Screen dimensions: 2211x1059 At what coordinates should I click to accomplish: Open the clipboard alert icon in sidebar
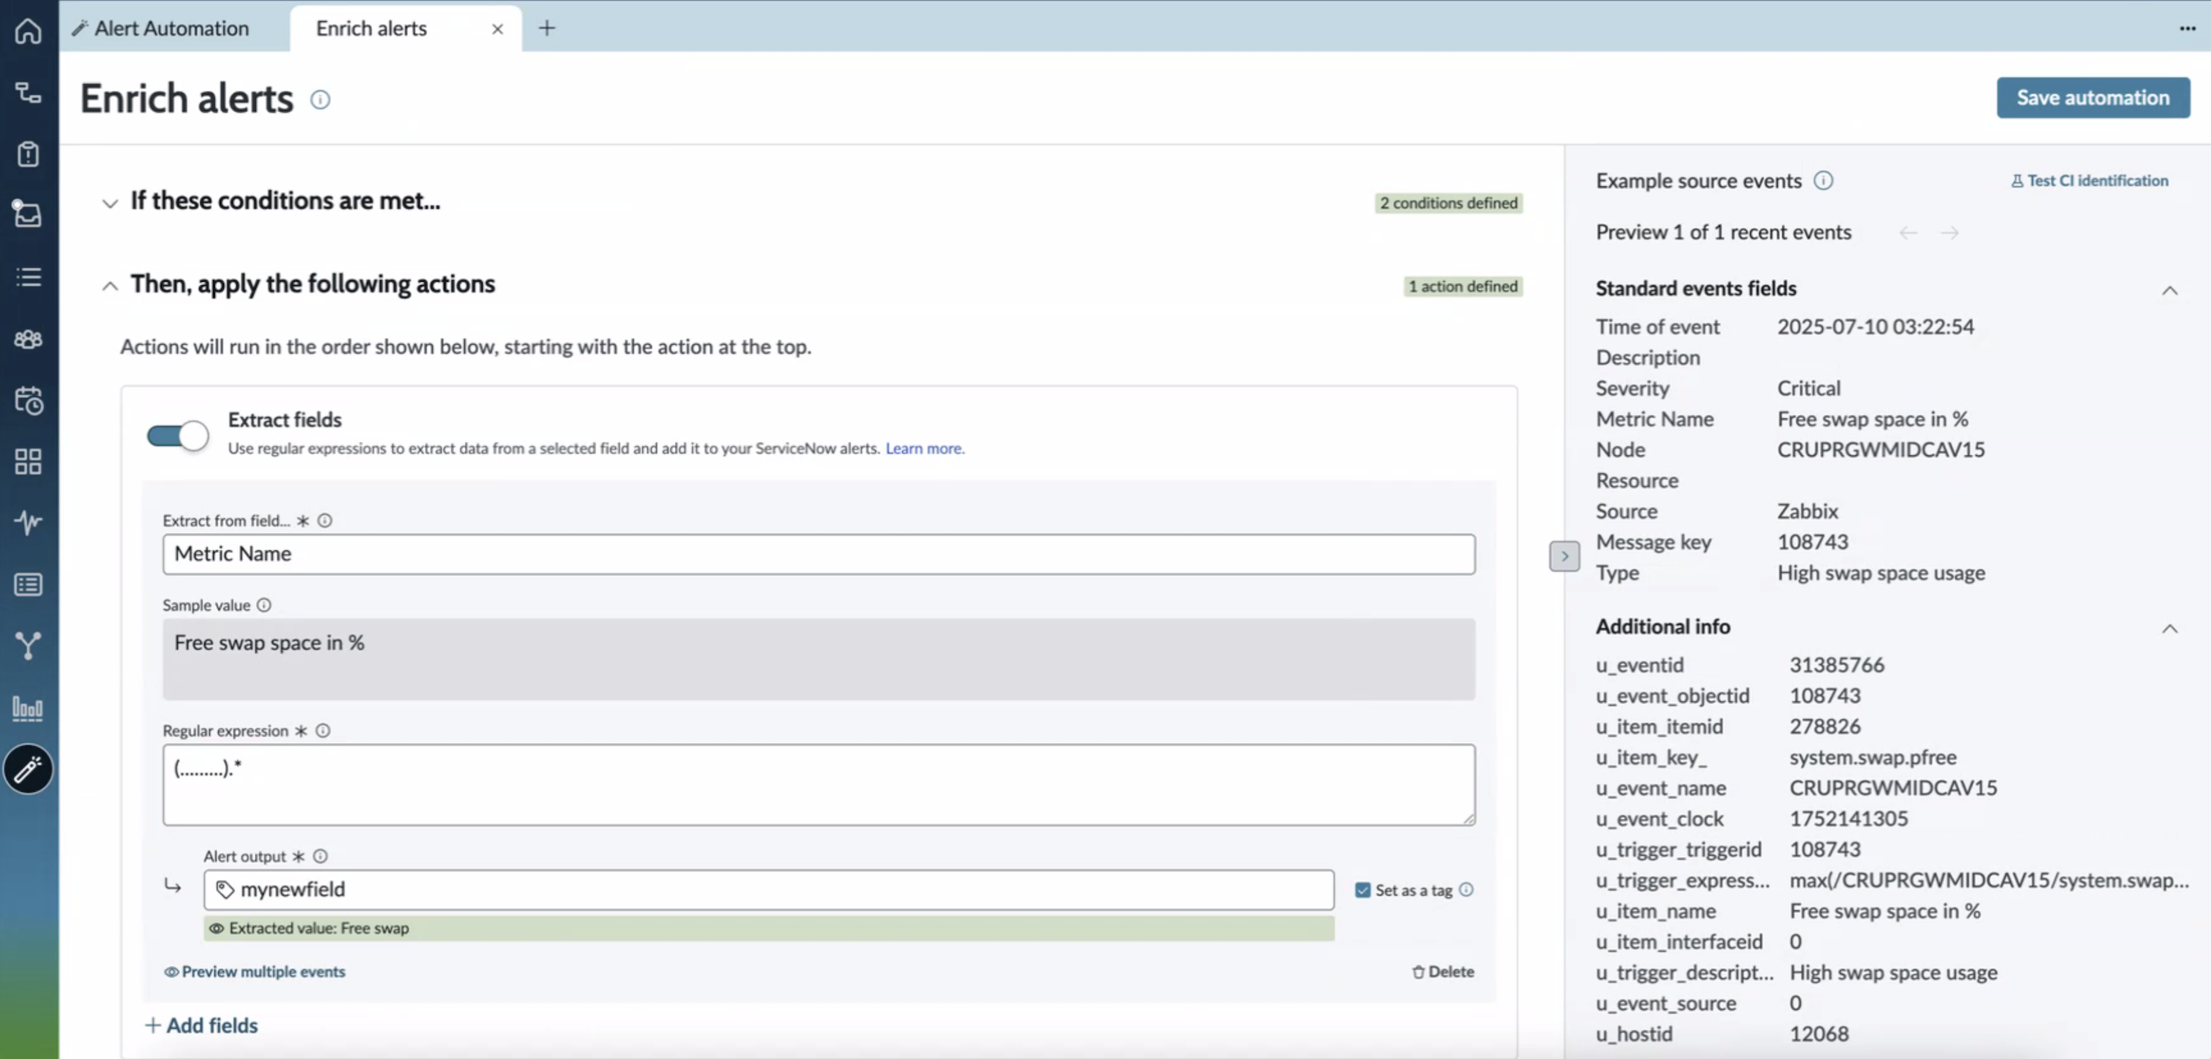[29, 154]
